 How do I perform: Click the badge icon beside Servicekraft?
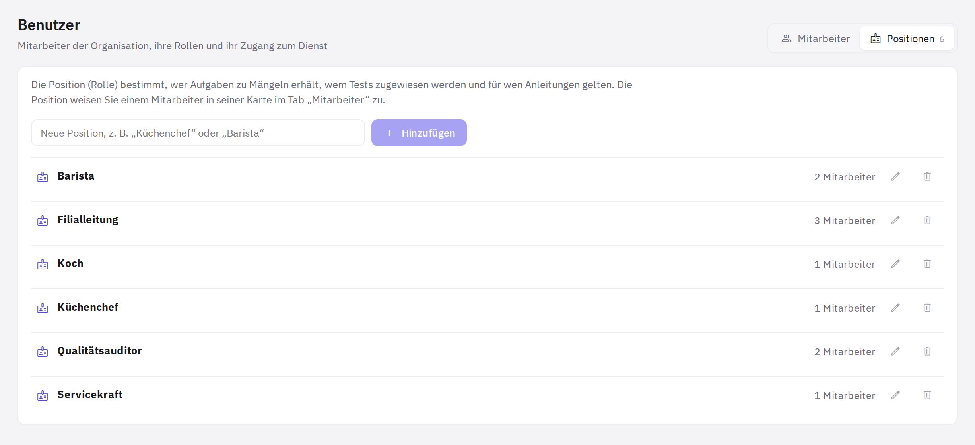pyautogui.click(x=43, y=395)
